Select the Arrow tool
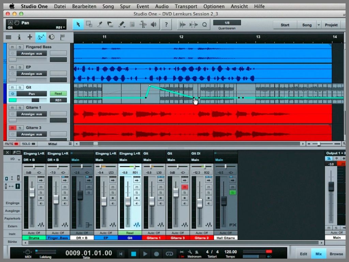The width and height of the screenshot is (349, 262). 78,24
